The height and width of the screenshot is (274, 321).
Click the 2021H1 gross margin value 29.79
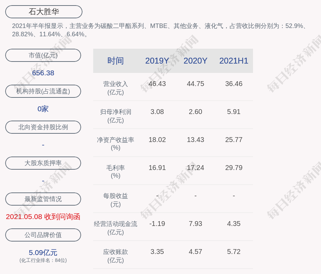(x=234, y=168)
